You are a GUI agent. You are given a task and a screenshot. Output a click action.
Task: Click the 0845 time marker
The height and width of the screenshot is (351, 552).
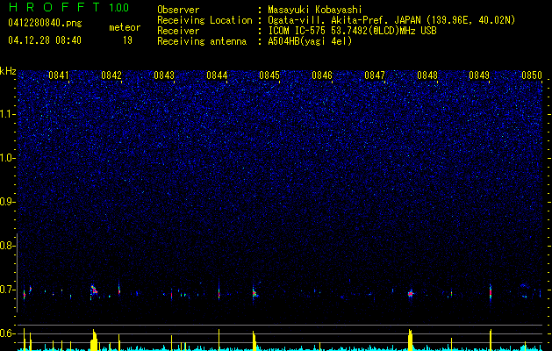[x=269, y=75]
